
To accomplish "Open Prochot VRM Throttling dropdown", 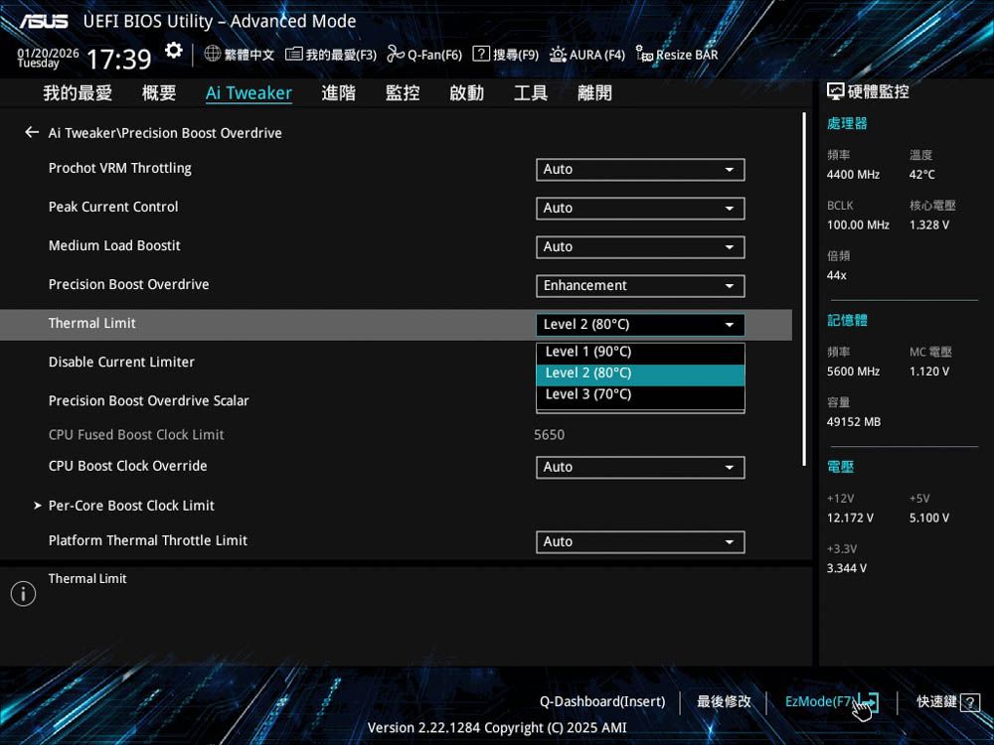I will 639,170.
